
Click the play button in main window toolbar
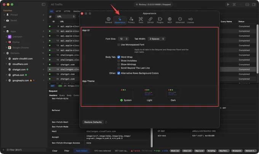click(x=228, y=5)
